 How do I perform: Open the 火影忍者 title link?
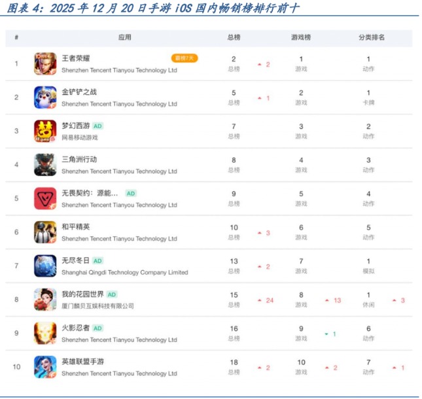[x=76, y=328]
